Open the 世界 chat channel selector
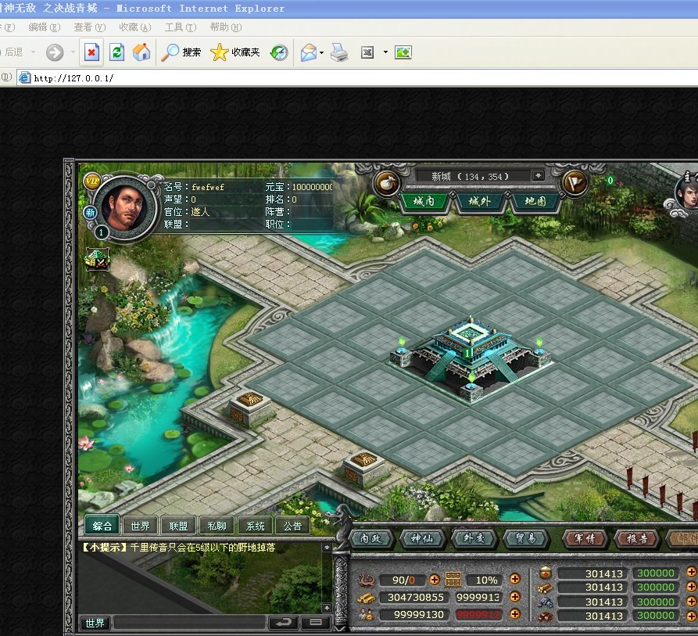 click(95, 623)
